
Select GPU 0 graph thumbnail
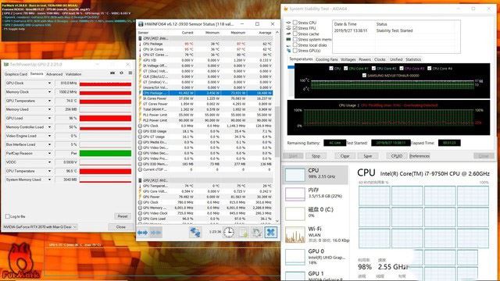click(x=295, y=257)
